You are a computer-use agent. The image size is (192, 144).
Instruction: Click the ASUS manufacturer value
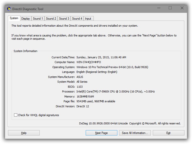click(80, 77)
